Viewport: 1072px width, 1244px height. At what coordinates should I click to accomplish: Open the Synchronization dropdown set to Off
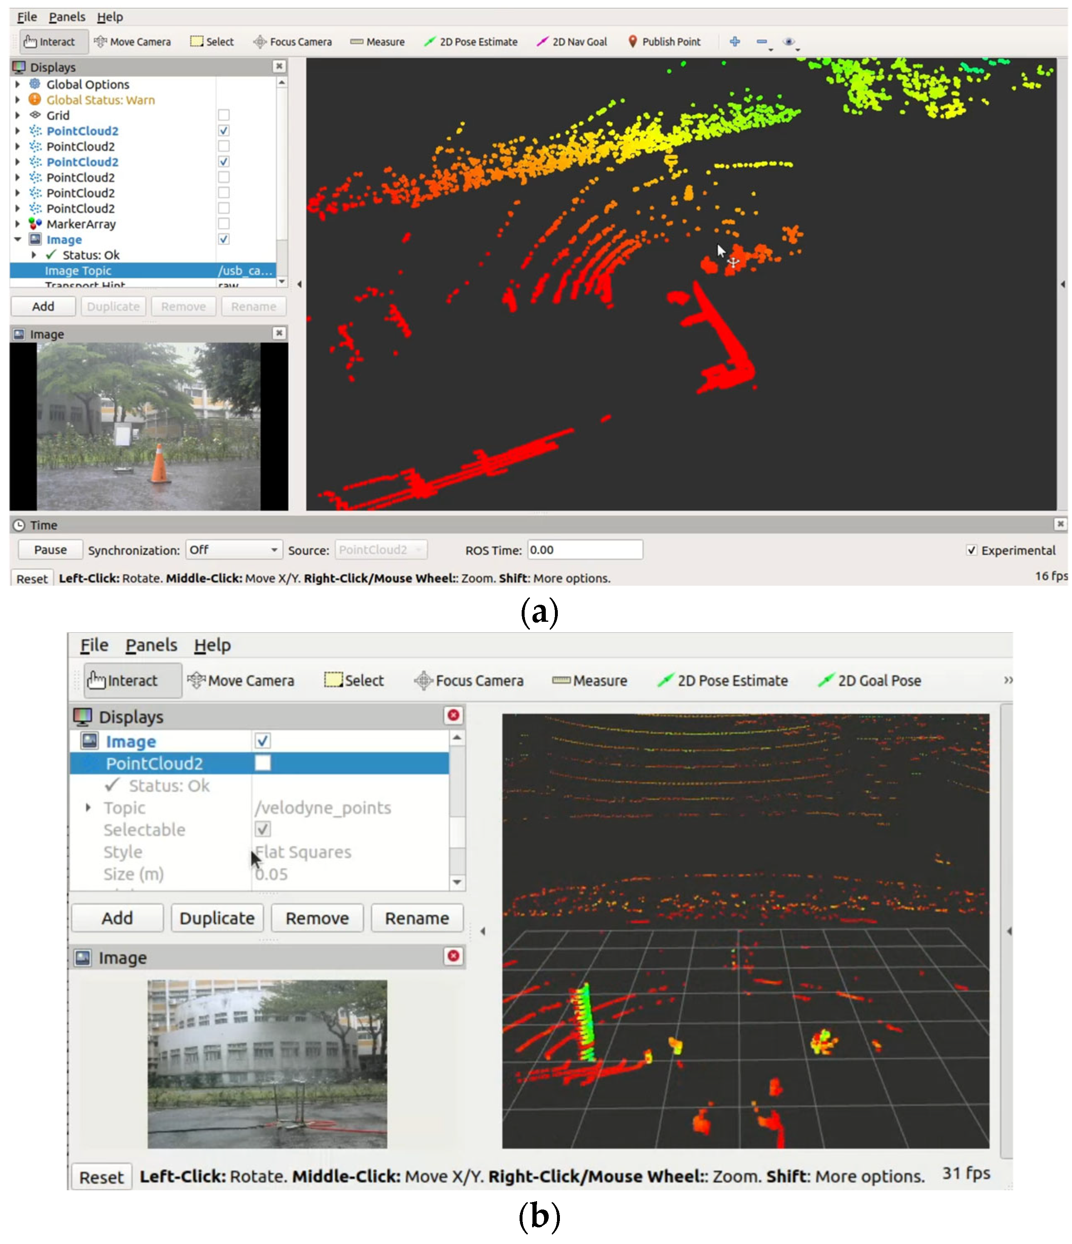click(233, 550)
